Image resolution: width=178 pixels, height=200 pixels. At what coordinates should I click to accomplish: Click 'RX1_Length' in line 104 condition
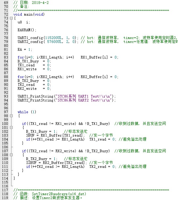coord(72,139)
